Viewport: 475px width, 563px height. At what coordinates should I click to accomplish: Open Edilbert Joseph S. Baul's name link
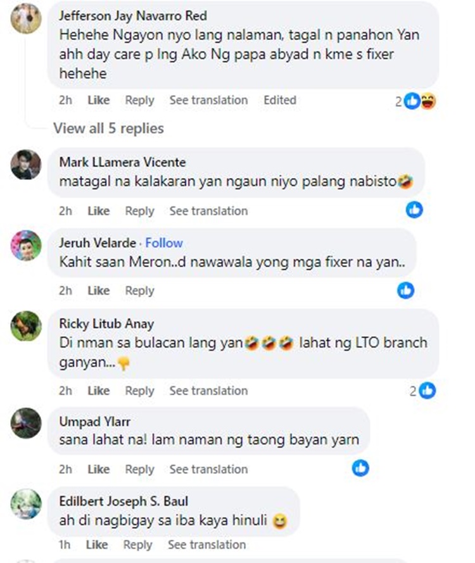click(123, 501)
